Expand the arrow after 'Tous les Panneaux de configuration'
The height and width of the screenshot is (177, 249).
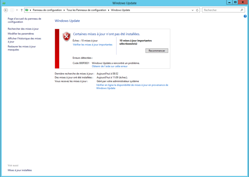[x=109, y=10]
